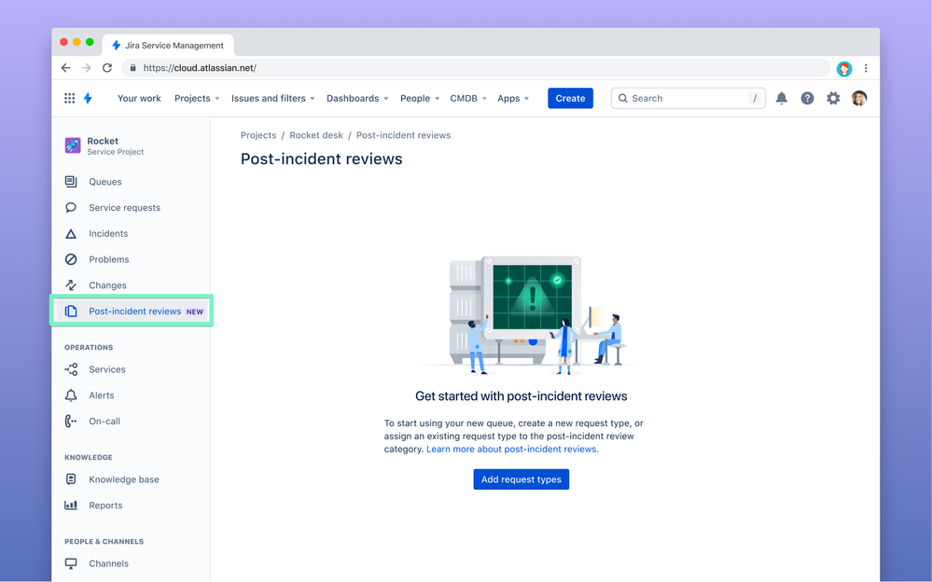Open the notifications bell icon
932x582 pixels.
(782, 98)
